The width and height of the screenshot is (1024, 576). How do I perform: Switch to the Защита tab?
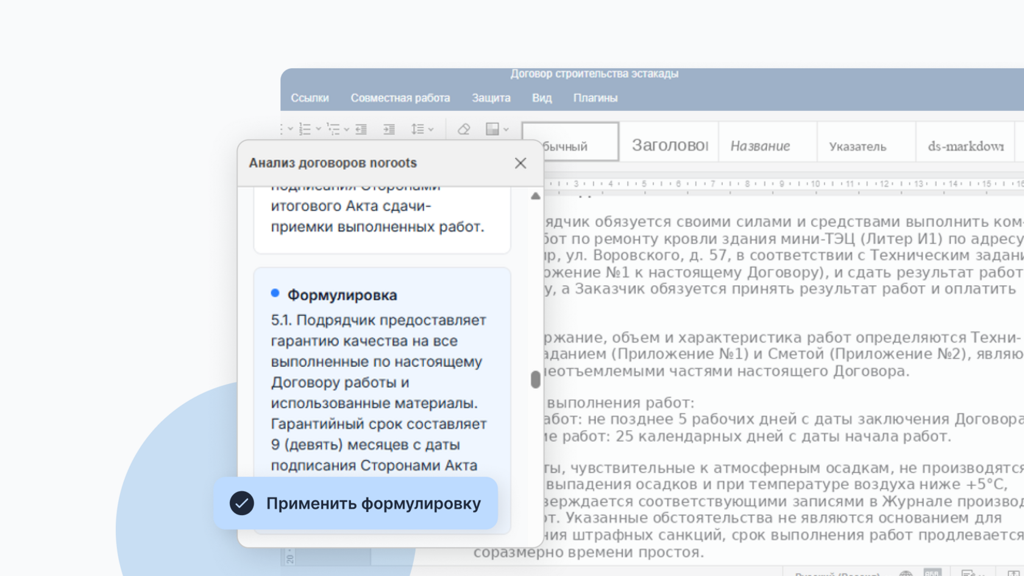pyautogui.click(x=491, y=98)
